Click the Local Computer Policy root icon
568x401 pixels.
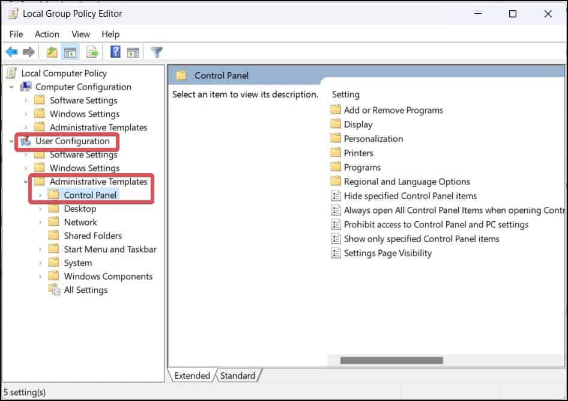(11, 73)
